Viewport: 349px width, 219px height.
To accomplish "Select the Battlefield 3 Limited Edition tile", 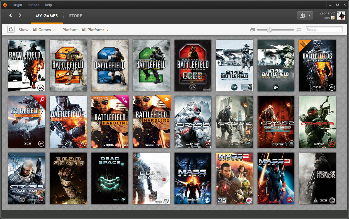I will pos(317,66).
